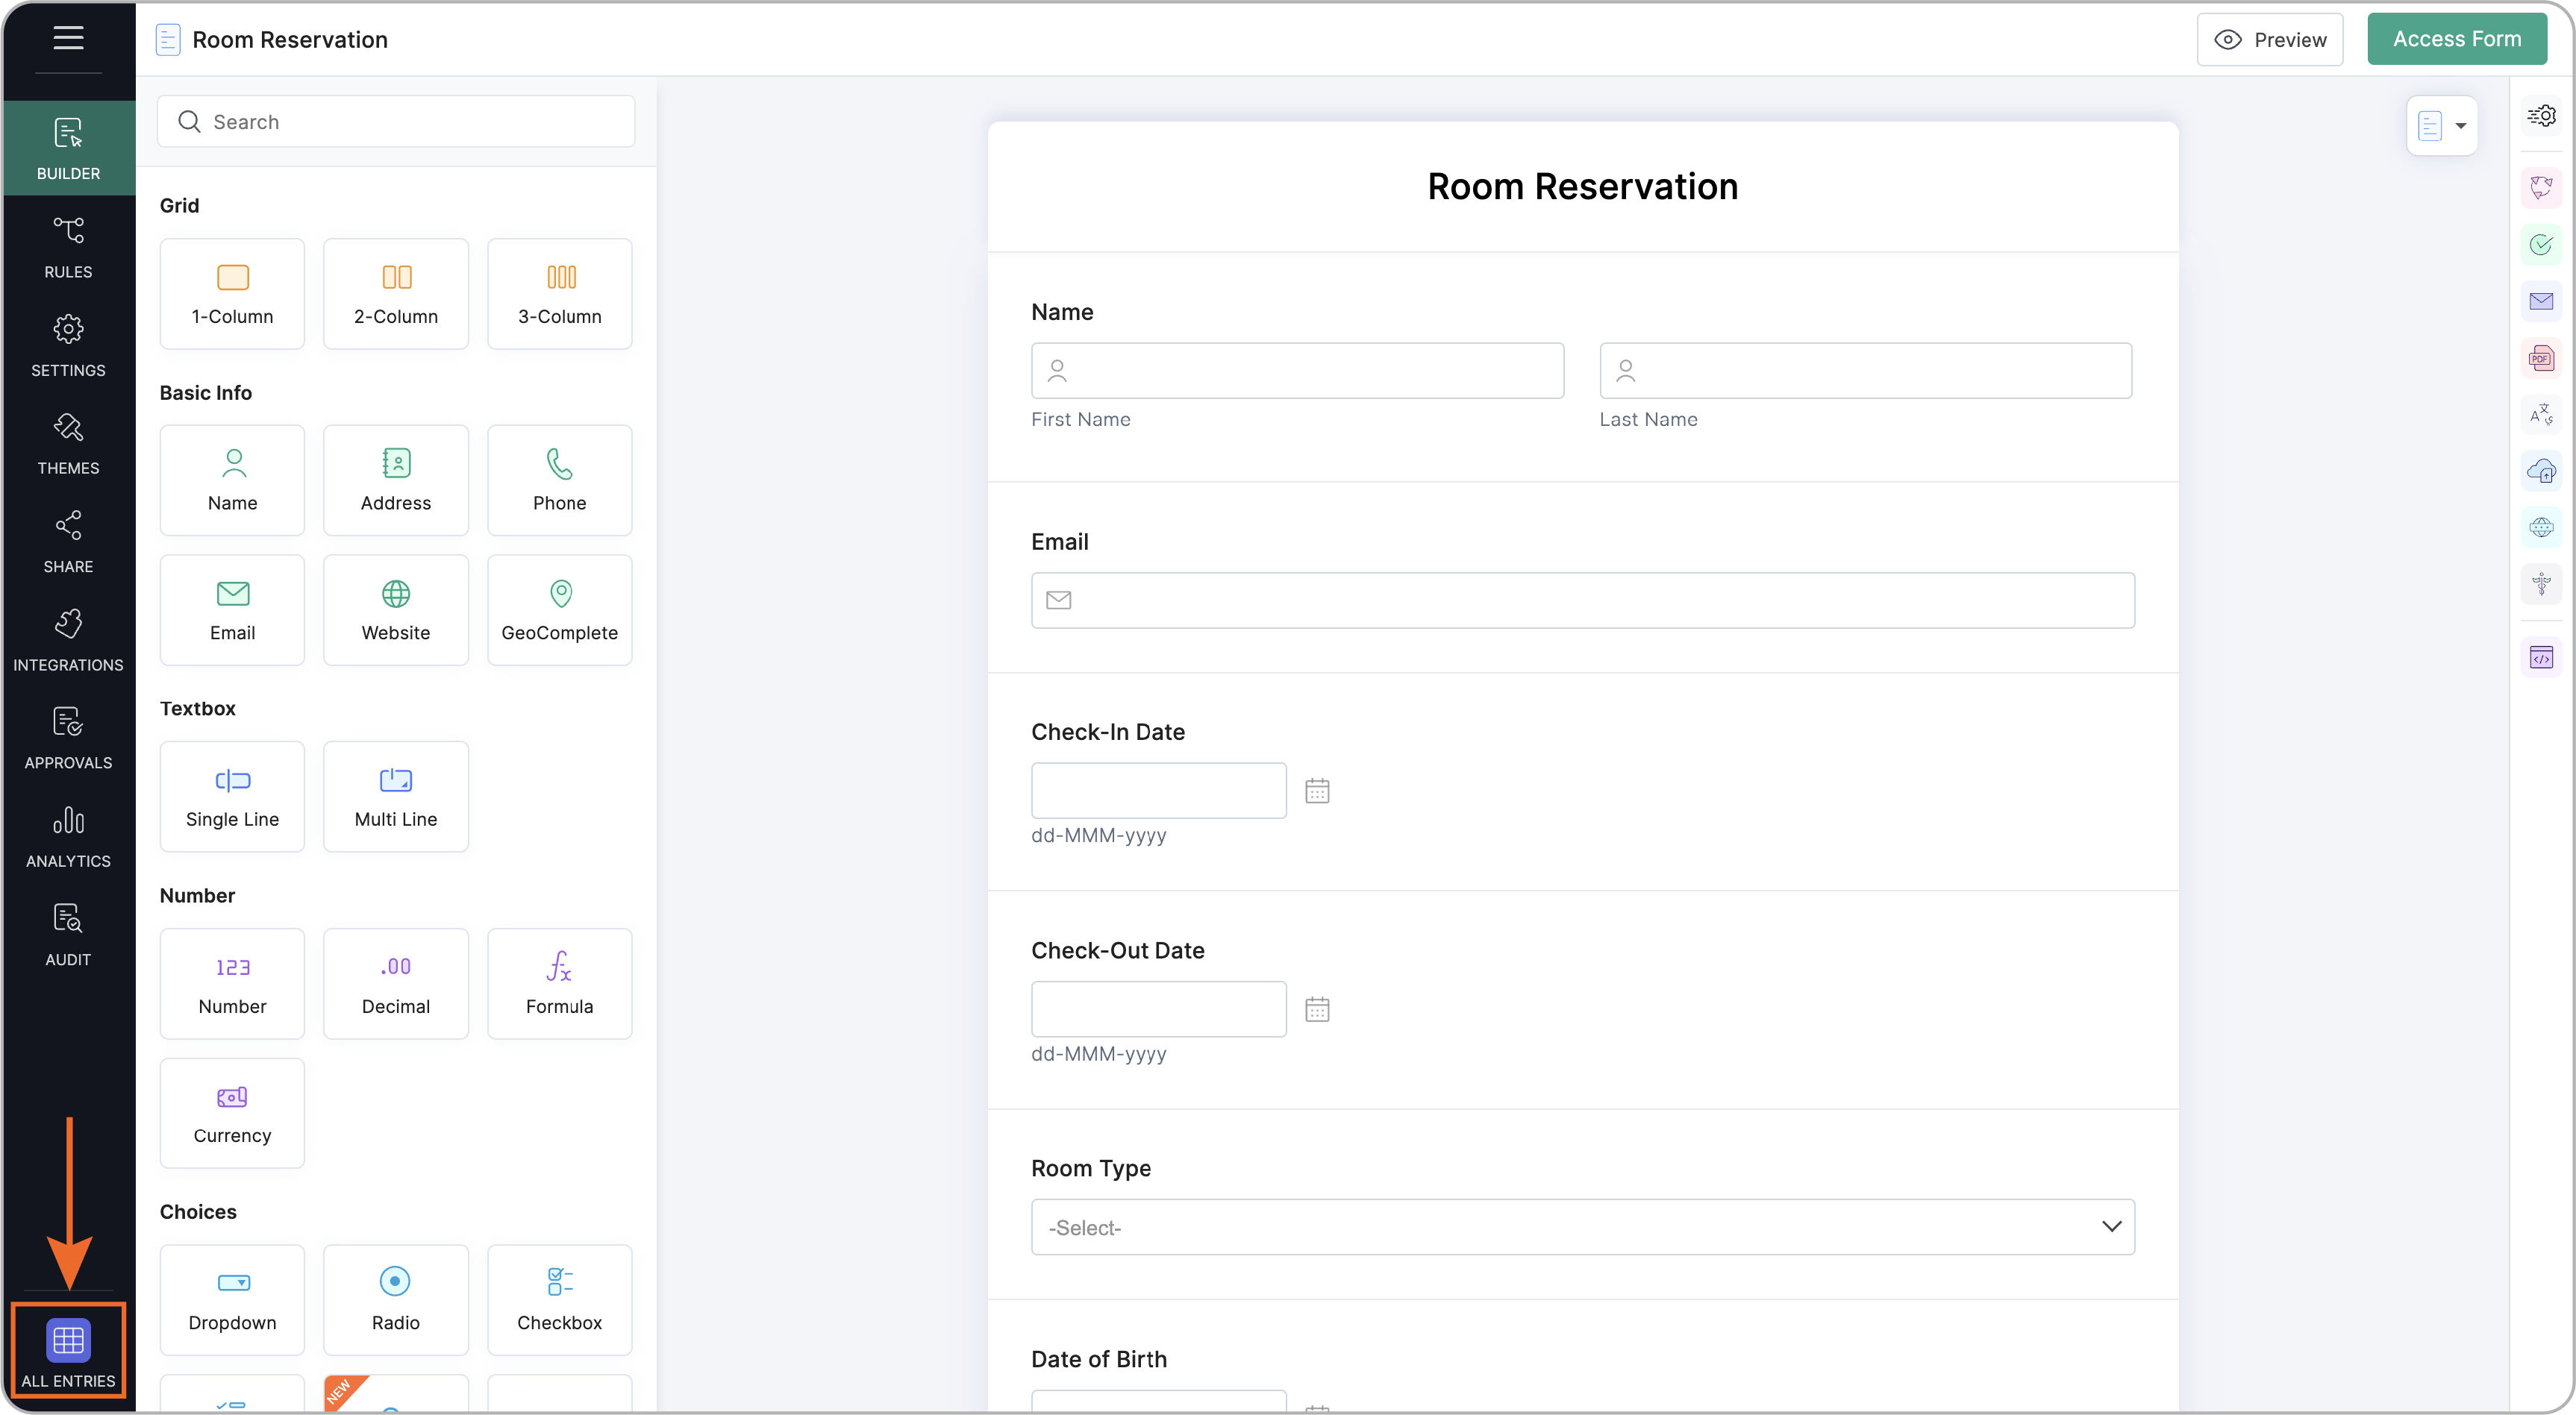The height and width of the screenshot is (1415, 2576).
Task: Open the green checkmark validation icon
Action: [x=2541, y=245]
